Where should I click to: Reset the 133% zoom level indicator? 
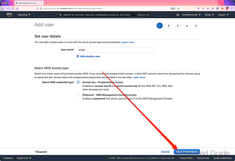[173, 8]
